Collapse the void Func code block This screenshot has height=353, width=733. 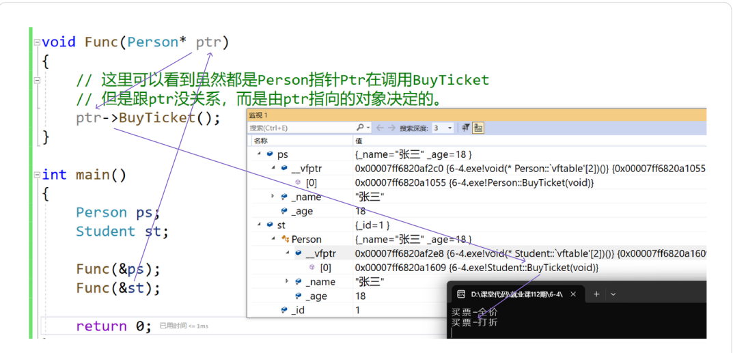coord(36,42)
